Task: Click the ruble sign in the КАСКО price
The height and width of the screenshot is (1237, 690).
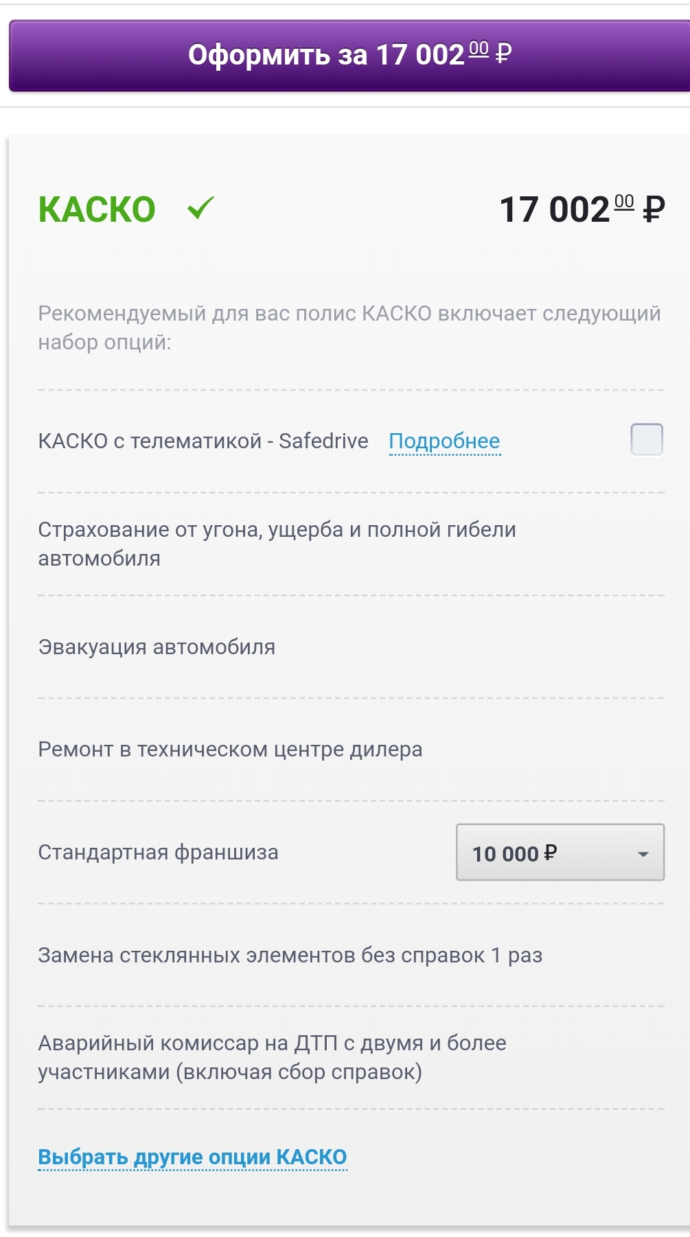Action: (654, 210)
